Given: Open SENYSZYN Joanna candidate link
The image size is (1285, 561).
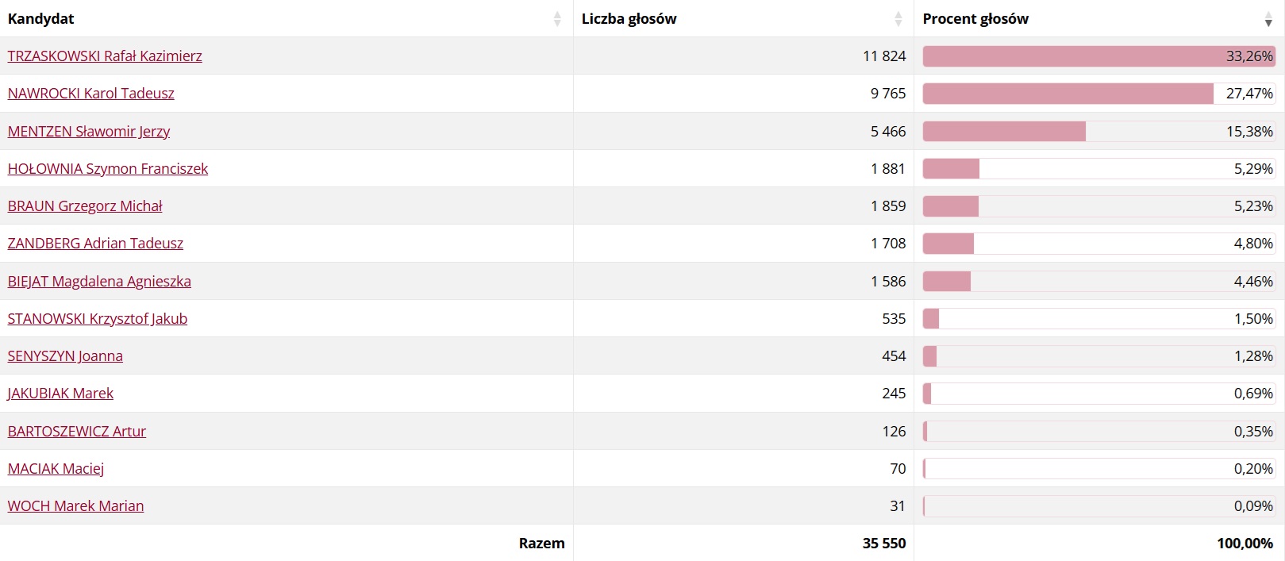Looking at the screenshot, I should click(65, 356).
